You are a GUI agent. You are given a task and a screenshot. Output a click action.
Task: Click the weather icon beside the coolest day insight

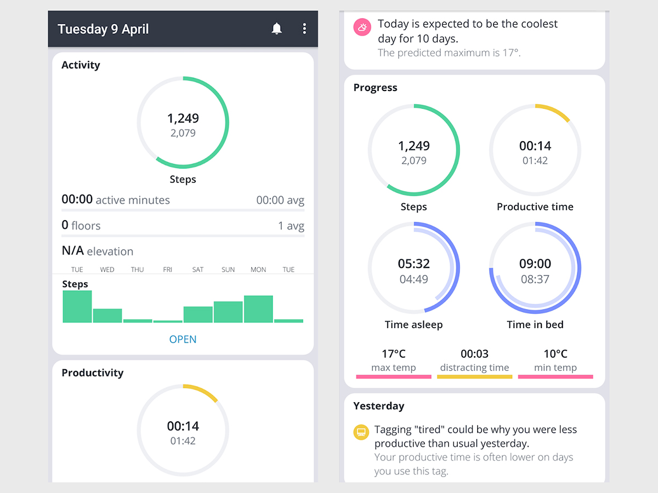(361, 27)
